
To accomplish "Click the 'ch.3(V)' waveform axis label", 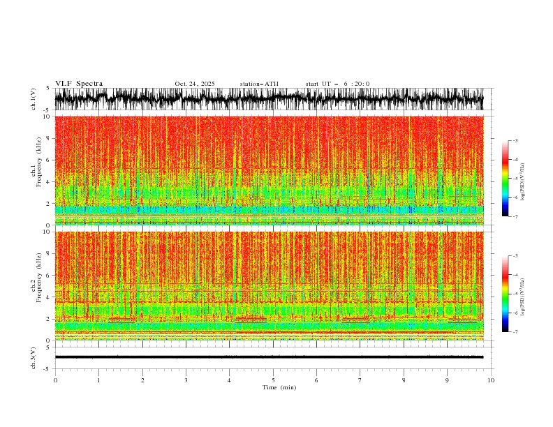I will (x=34, y=358).
